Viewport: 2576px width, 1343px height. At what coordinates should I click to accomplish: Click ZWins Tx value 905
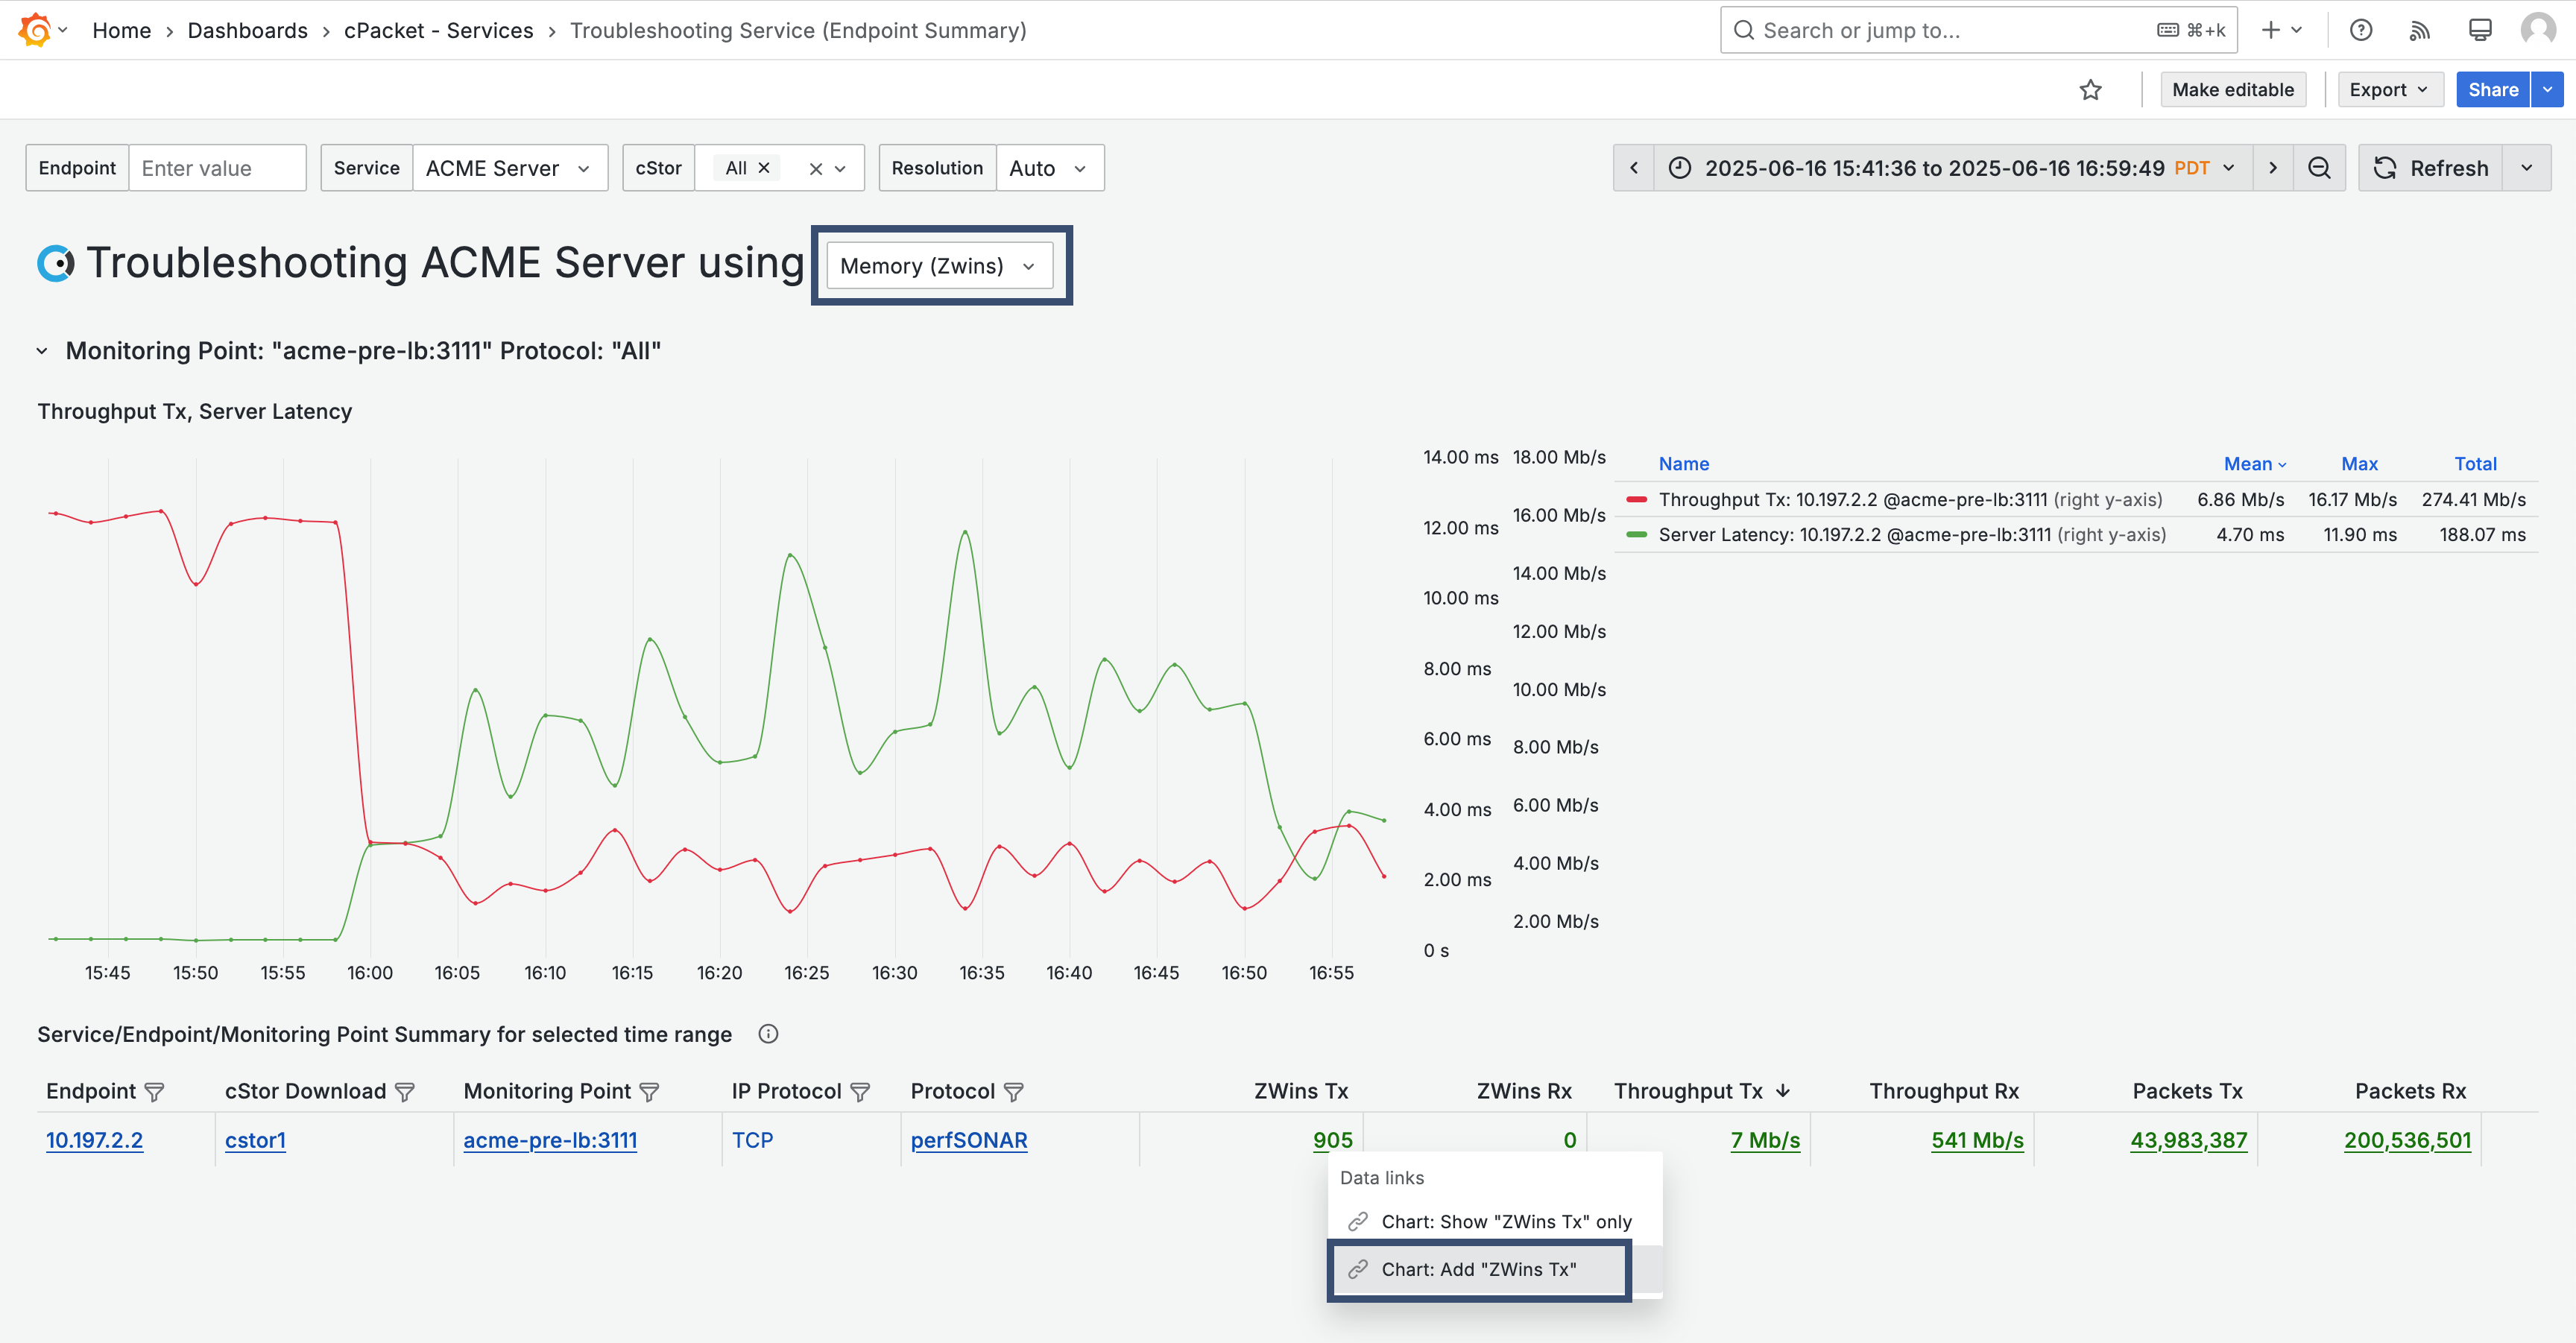[1332, 1140]
